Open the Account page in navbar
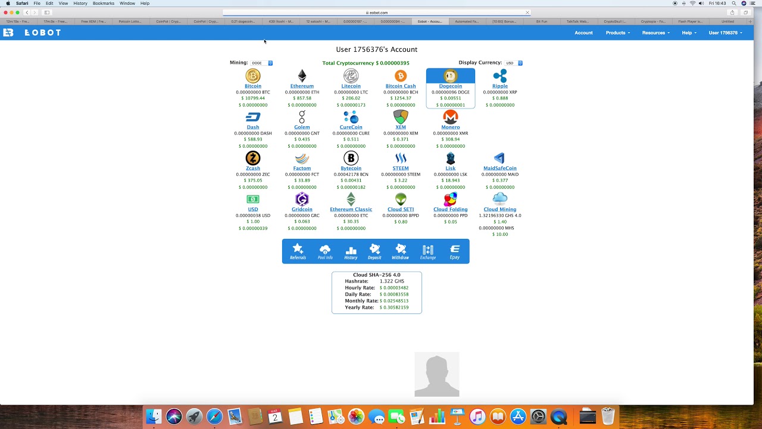762x429 pixels. coord(583,33)
